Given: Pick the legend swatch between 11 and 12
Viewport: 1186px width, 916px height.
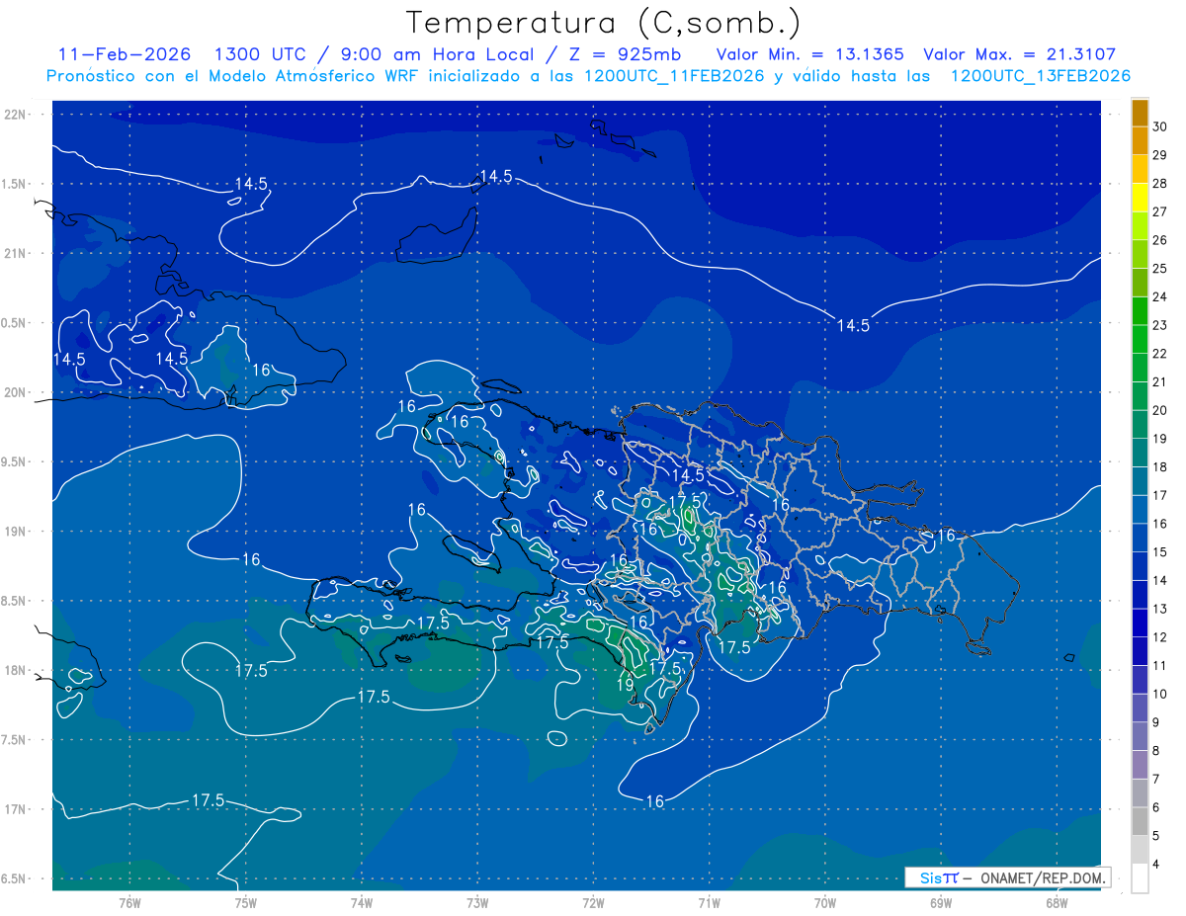Looking at the screenshot, I should [1140, 651].
